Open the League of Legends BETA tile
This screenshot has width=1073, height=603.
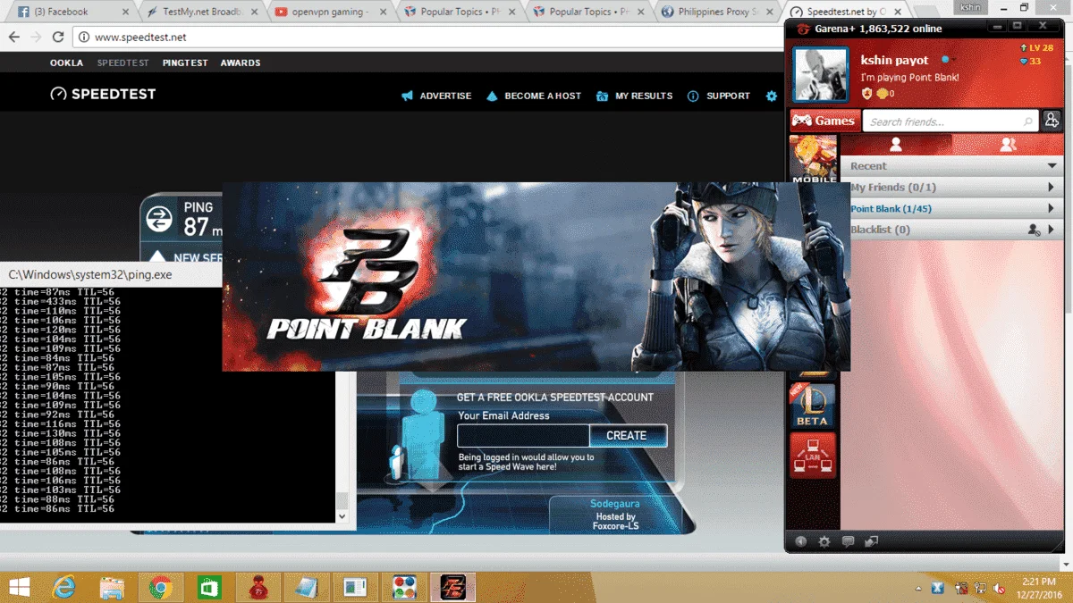coord(813,406)
